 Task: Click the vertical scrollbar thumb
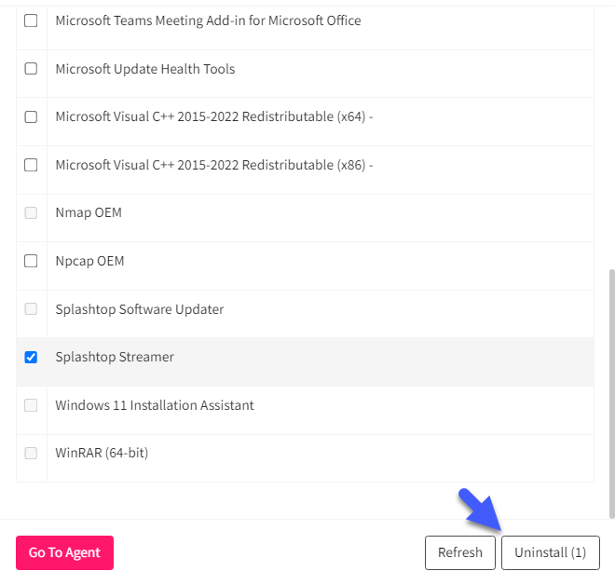pos(611,394)
